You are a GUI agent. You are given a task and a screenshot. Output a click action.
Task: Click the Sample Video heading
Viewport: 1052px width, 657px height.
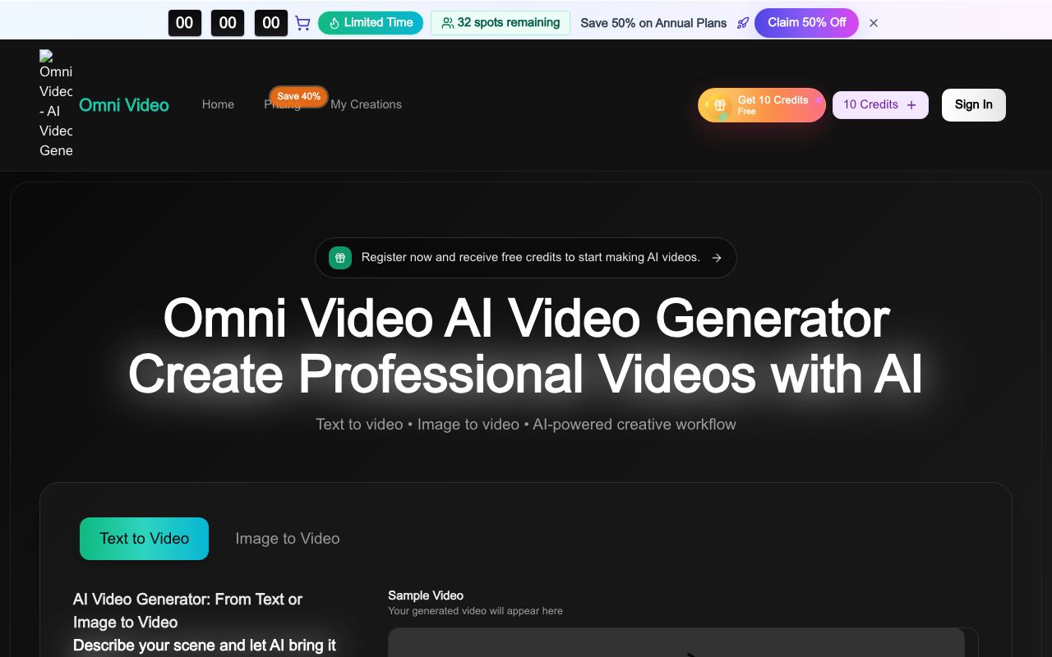point(426,595)
